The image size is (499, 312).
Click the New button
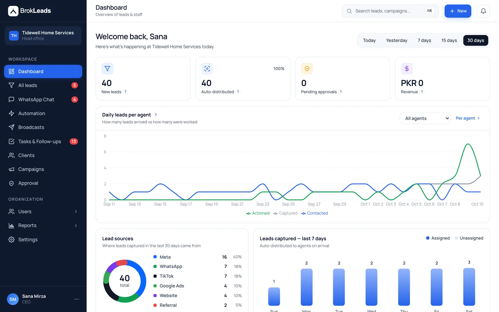pyautogui.click(x=458, y=11)
